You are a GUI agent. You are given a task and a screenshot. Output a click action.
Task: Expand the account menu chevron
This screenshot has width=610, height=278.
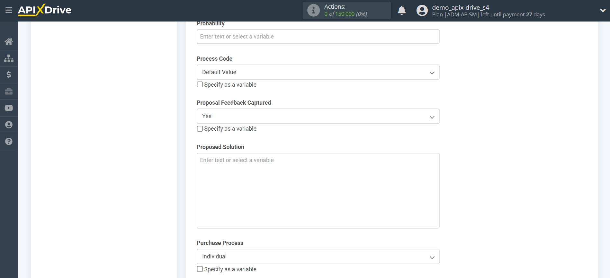(603, 10)
